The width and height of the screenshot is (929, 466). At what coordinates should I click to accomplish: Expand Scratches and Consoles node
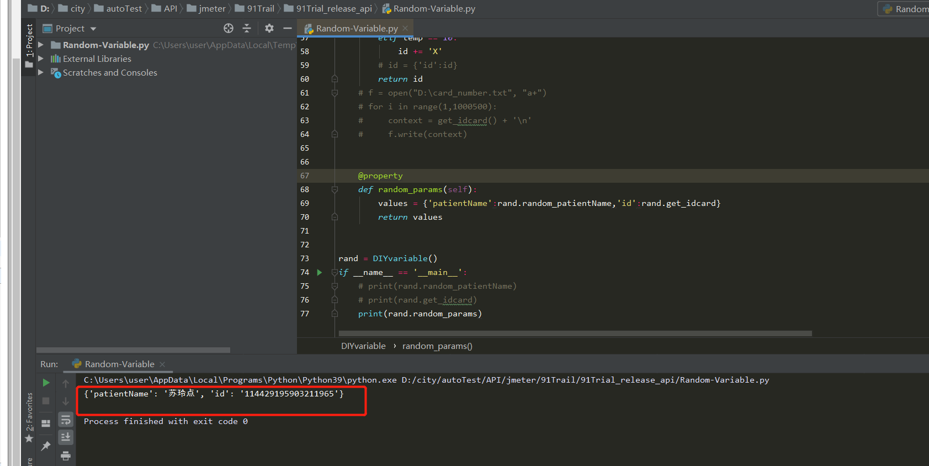tap(41, 72)
